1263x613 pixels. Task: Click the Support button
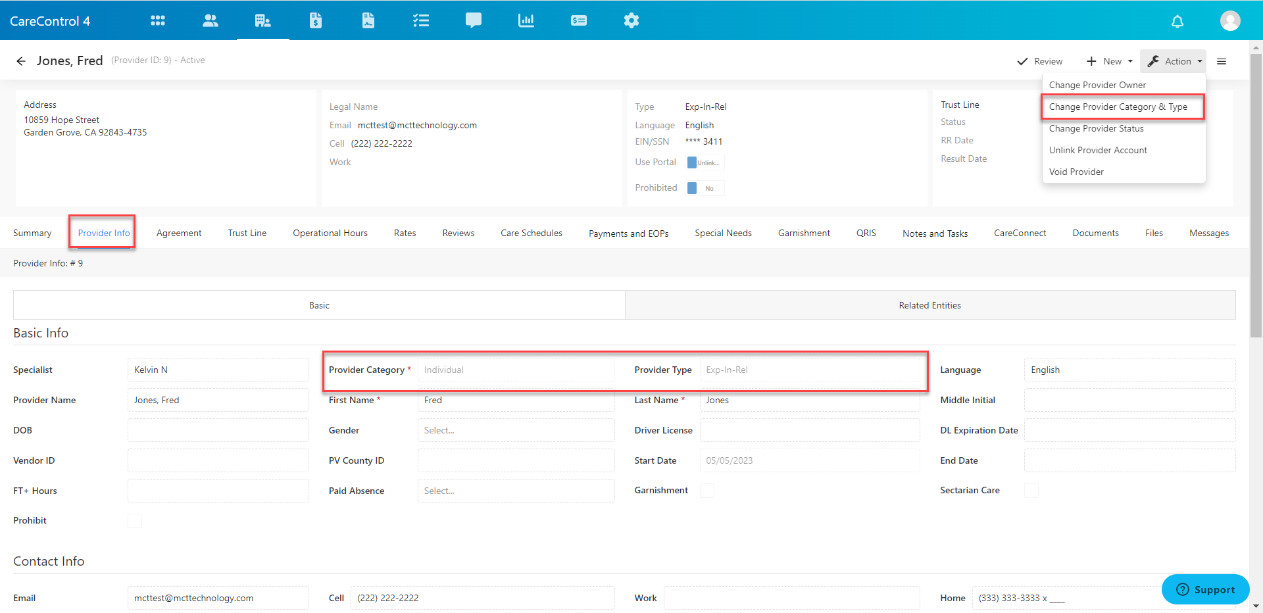click(x=1205, y=589)
